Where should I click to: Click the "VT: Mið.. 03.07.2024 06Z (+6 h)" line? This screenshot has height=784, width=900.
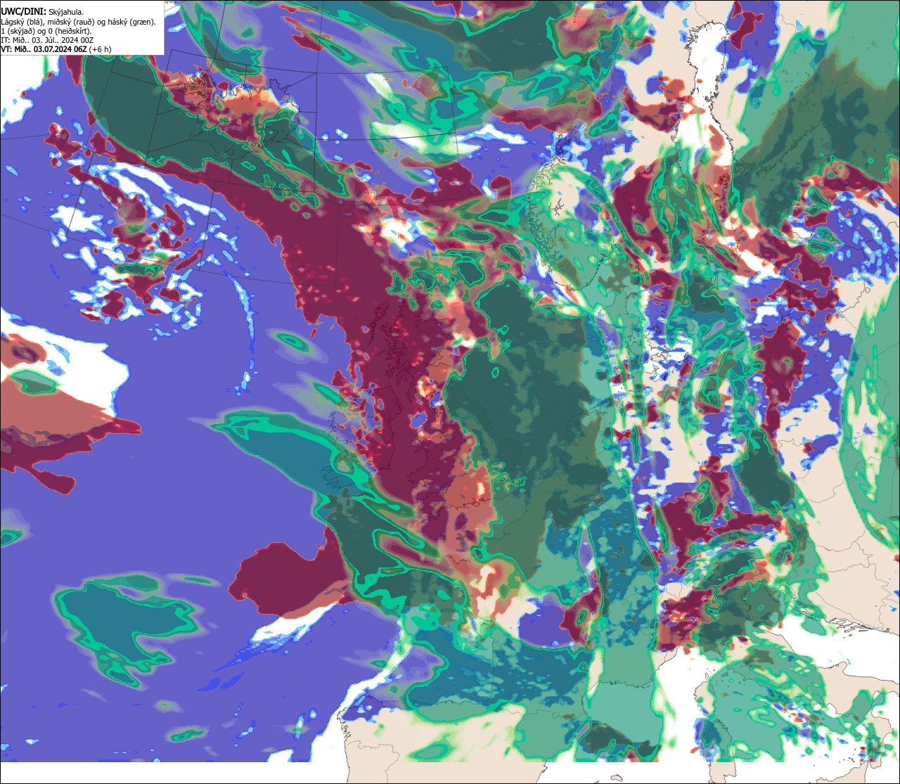pyautogui.click(x=56, y=49)
